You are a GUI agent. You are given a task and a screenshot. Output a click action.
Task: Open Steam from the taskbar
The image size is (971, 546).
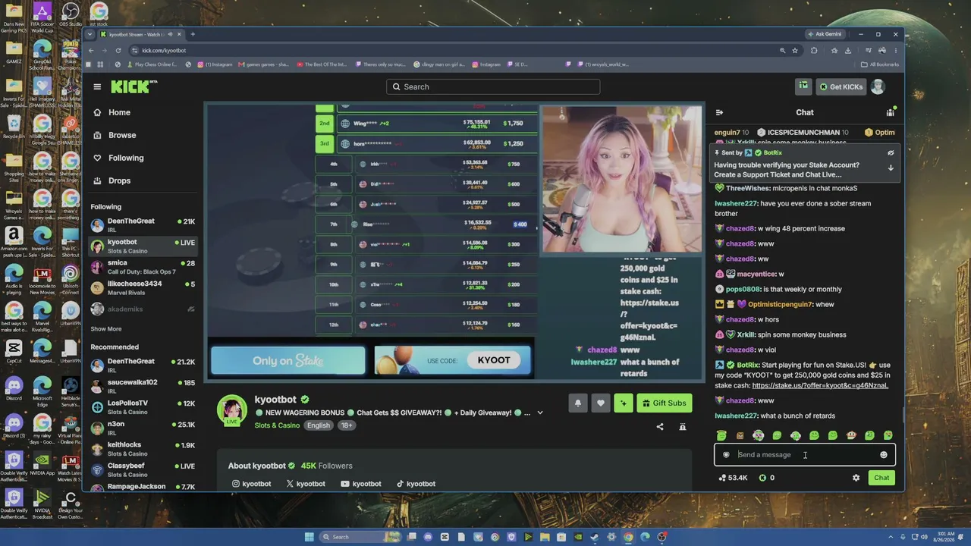[x=595, y=537]
